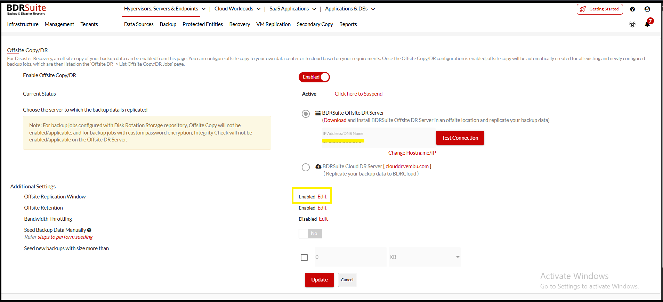Image resolution: width=663 pixels, height=302 pixels.
Task: Open the Secondary Copy menu
Action: point(315,24)
